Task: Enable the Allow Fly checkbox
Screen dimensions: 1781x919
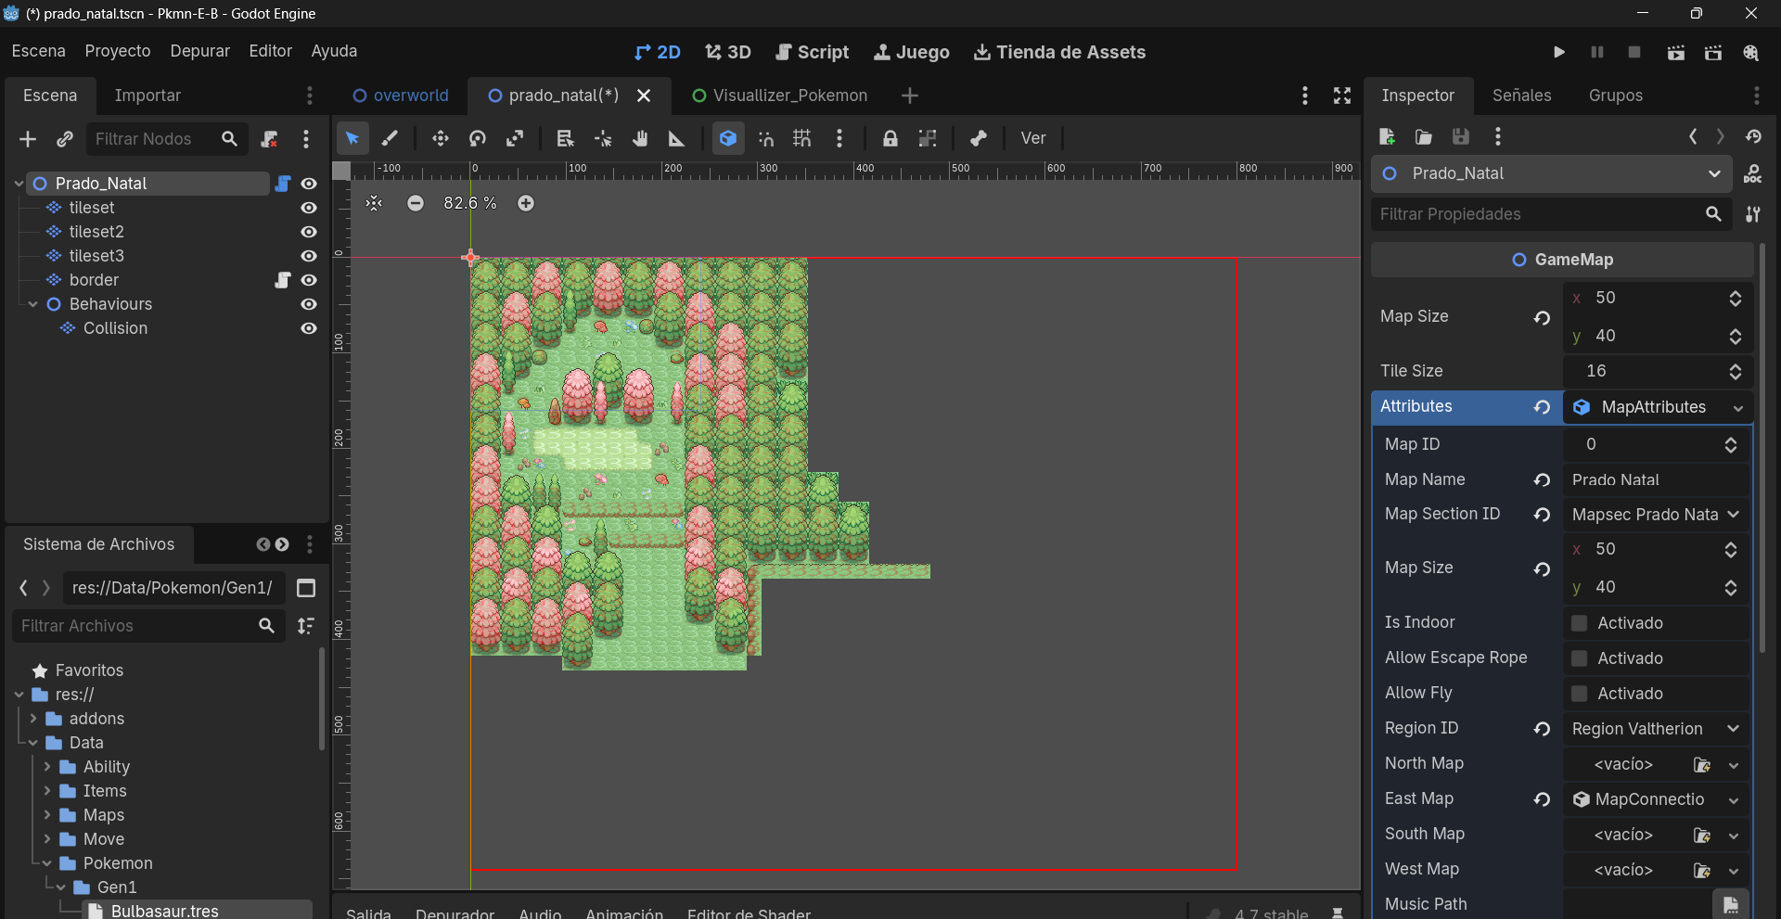Action: point(1579,694)
